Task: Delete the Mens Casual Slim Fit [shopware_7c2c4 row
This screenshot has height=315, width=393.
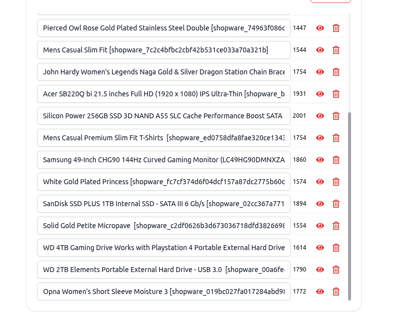Action: coord(336,50)
